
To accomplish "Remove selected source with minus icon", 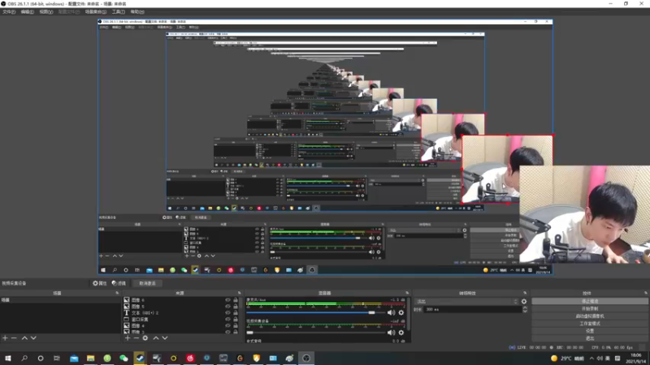I will (136, 338).
